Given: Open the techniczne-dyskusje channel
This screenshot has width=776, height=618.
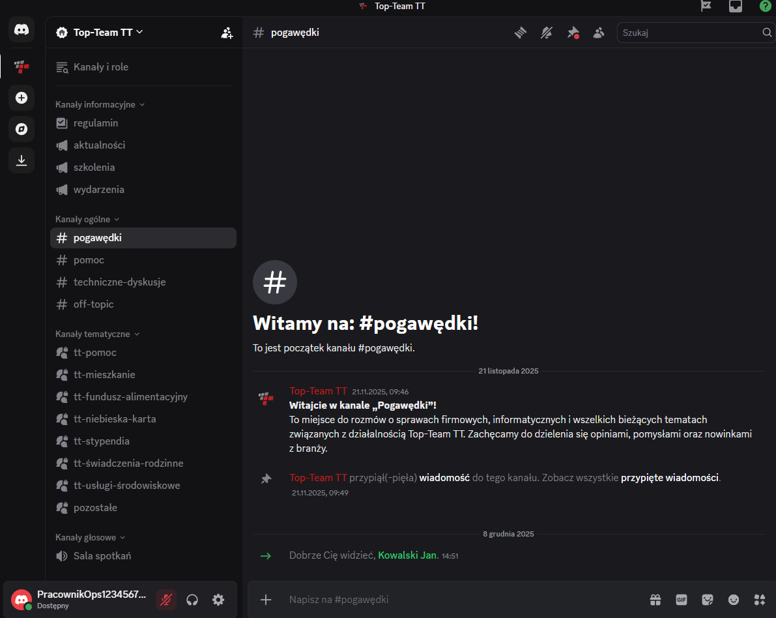Looking at the screenshot, I should (x=143, y=282).
